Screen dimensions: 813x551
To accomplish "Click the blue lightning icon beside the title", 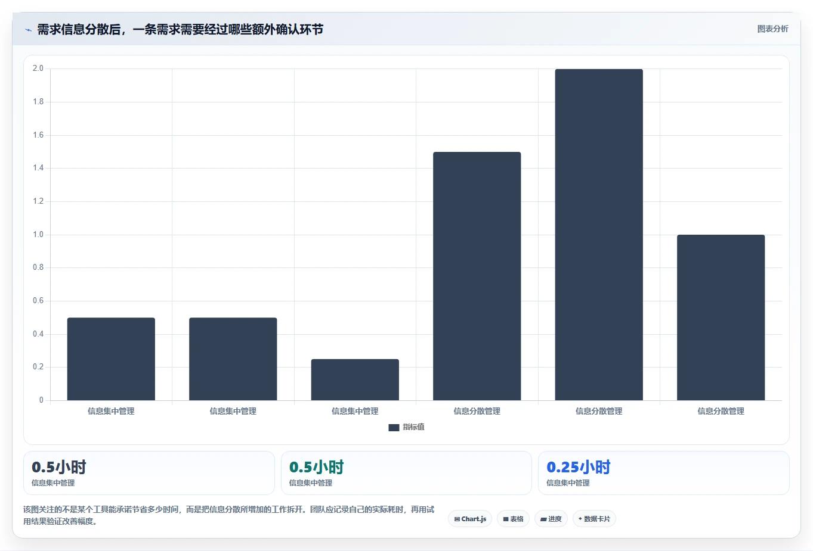I will tap(28, 30).
